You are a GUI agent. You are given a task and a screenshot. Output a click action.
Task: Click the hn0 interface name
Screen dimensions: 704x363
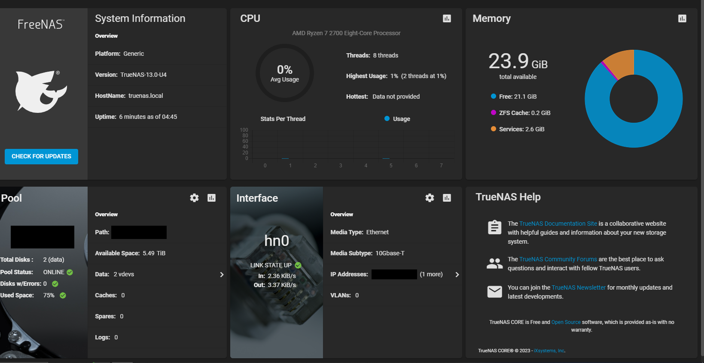(x=277, y=241)
